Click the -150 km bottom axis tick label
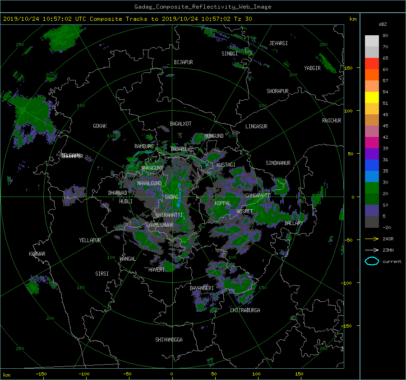 pyautogui.click(x=41, y=374)
